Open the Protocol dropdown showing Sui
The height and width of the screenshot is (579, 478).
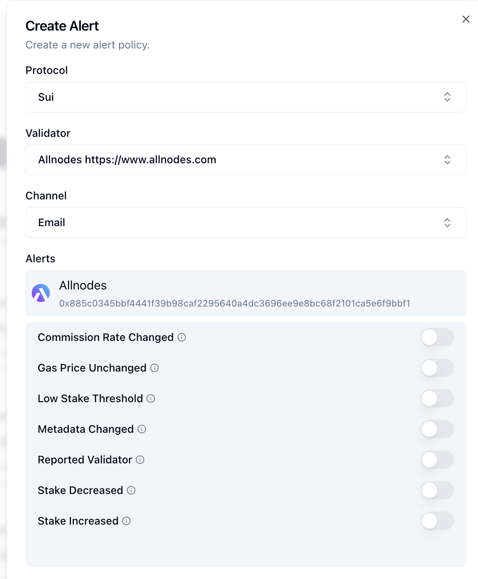[246, 97]
